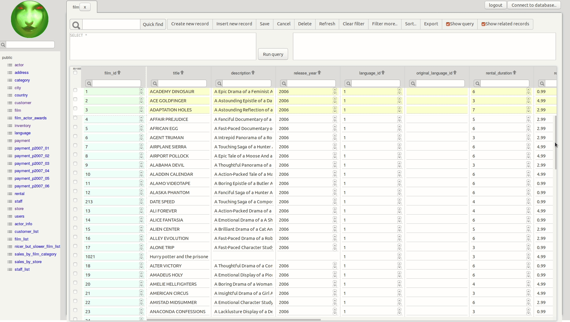
Task: Click the Create new record button
Action: pos(190,24)
